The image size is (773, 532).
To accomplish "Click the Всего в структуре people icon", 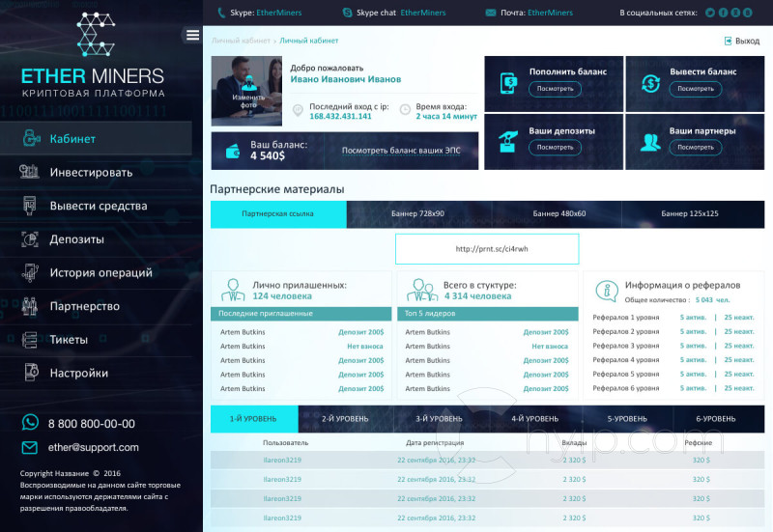I will [422, 290].
